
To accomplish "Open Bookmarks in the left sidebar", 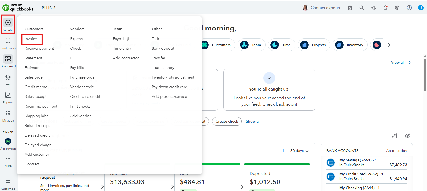I will click(x=8, y=43).
